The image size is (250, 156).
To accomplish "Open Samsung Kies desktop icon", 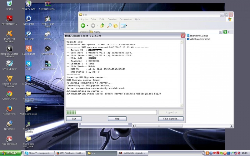I will 28,50.
